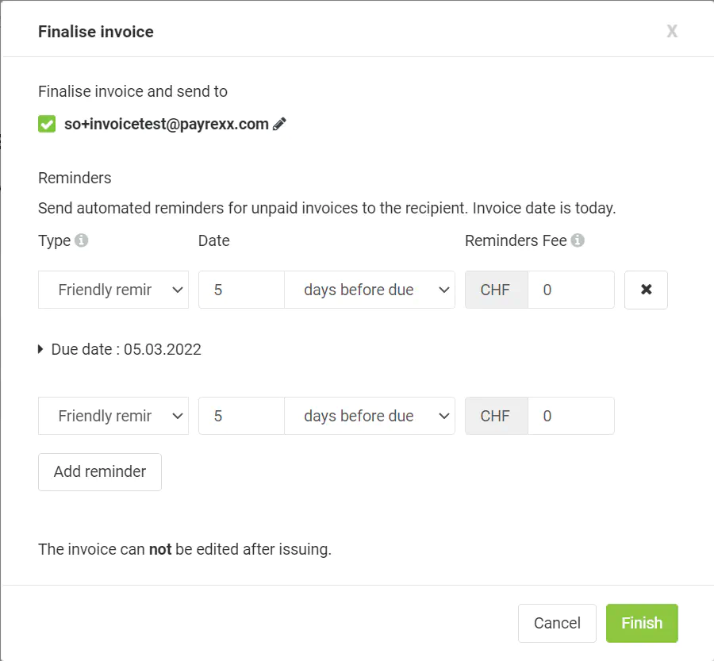Open the first reminder type dropdown
This screenshot has height=661, width=714.
click(113, 290)
